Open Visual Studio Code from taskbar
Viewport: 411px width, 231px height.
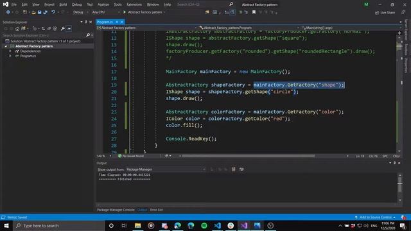217,225
